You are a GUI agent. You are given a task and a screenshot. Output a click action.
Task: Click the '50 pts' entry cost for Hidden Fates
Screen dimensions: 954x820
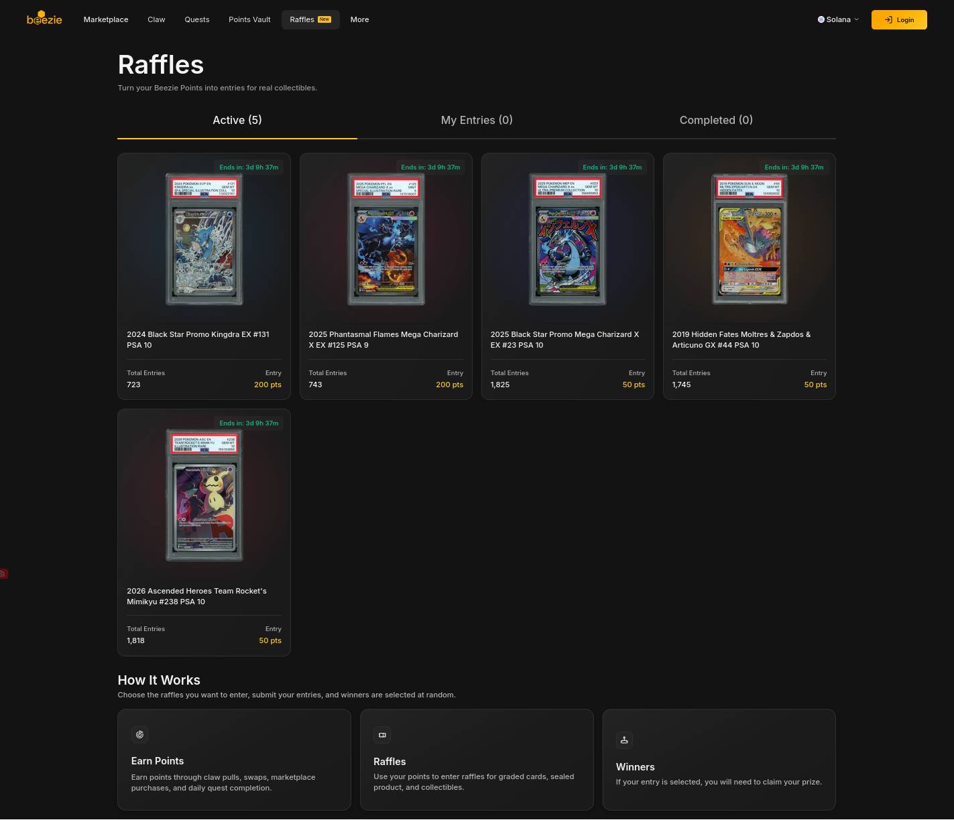click(815, 385)
